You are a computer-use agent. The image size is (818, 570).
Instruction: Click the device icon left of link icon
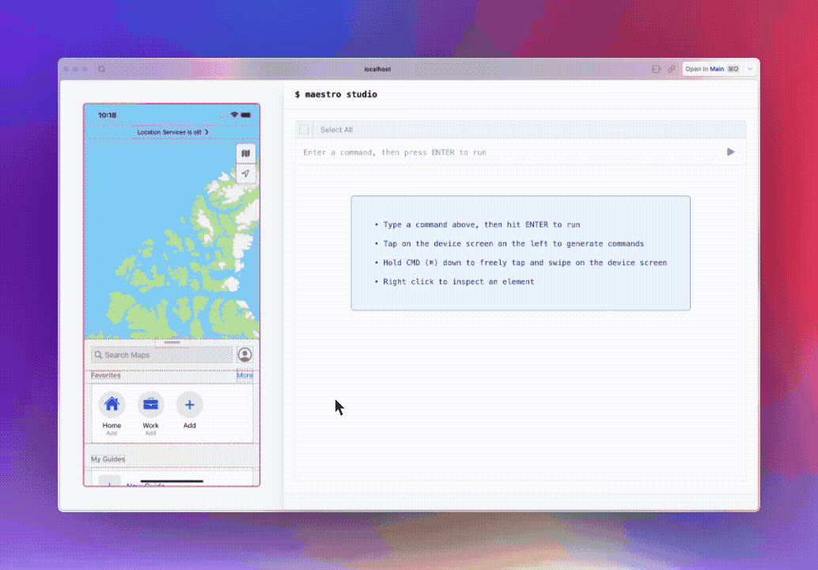(657, 69)
